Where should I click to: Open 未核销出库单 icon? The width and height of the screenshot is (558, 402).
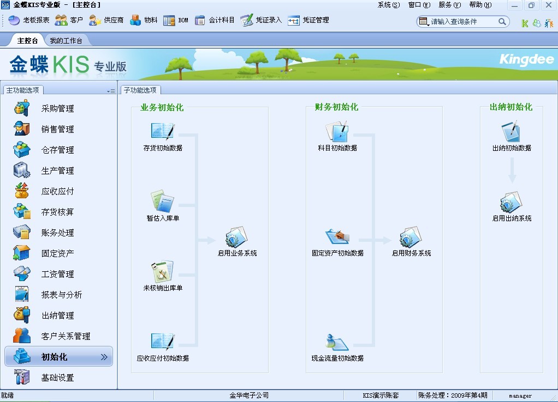[x=163, y=272]
